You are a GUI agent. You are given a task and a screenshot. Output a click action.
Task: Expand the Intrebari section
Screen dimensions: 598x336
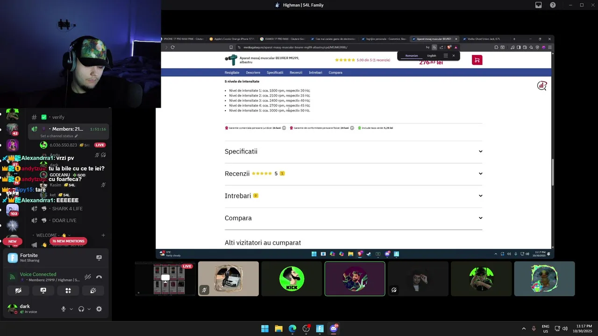pyautogui.click(x=353, y=196)
